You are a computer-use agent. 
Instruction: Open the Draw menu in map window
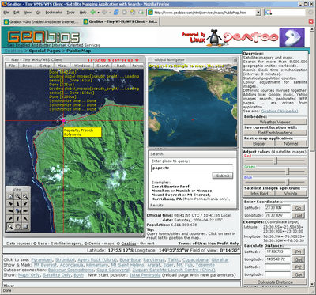28,66
